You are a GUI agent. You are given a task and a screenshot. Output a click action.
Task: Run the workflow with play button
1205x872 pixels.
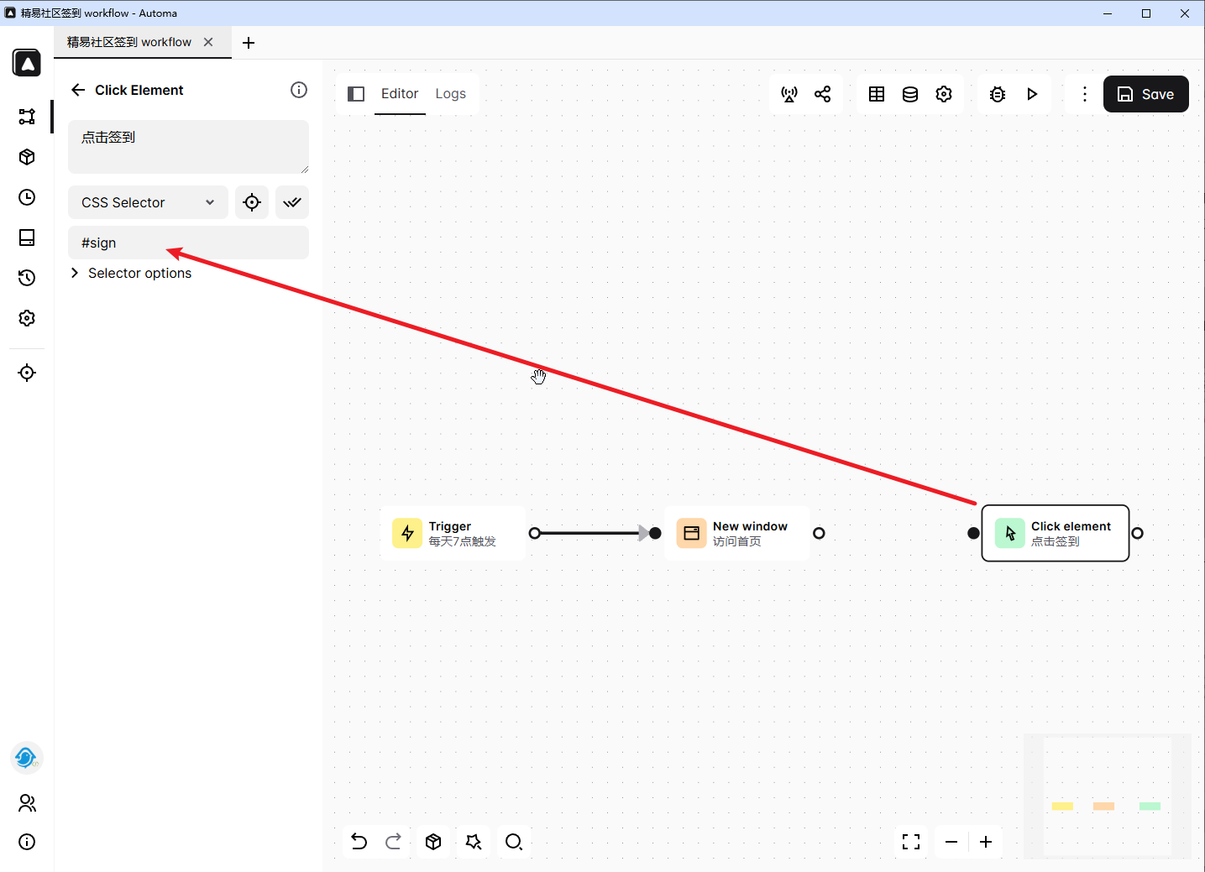pyautogui.click(x=1032, y=94)
